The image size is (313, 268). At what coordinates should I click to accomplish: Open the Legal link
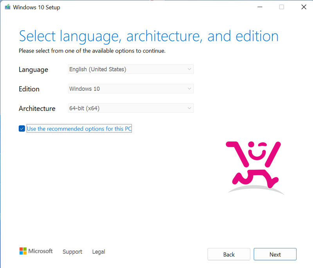pos(99,252)
